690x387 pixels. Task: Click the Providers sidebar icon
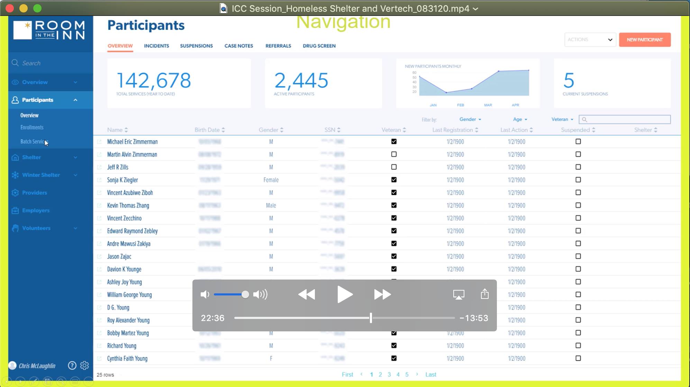click(15, 192)
